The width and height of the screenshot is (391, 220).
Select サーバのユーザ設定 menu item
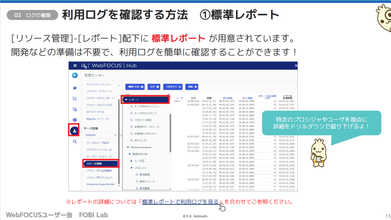98,143
